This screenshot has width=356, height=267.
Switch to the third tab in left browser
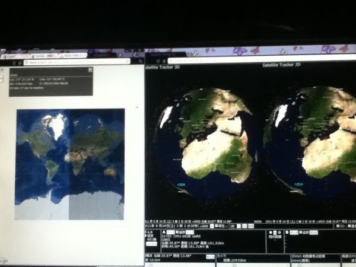(73, 56)
